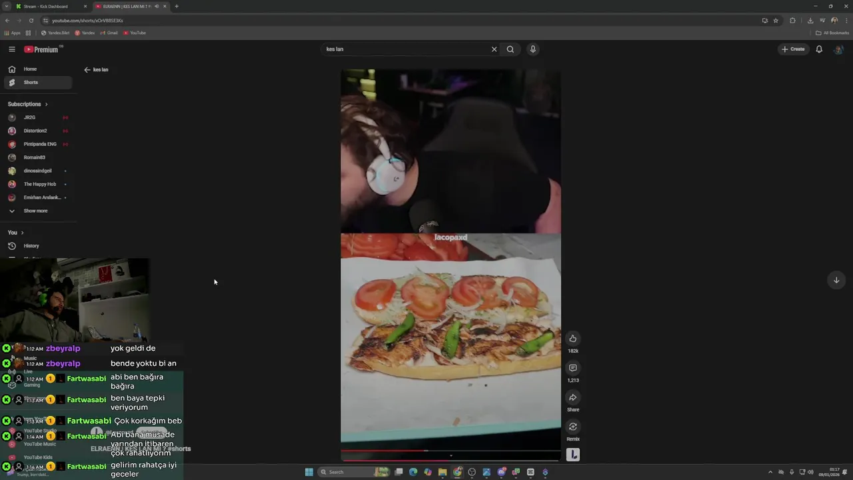Open browser downloads icon
Screen dimensions: 853x480
point(810,21)
